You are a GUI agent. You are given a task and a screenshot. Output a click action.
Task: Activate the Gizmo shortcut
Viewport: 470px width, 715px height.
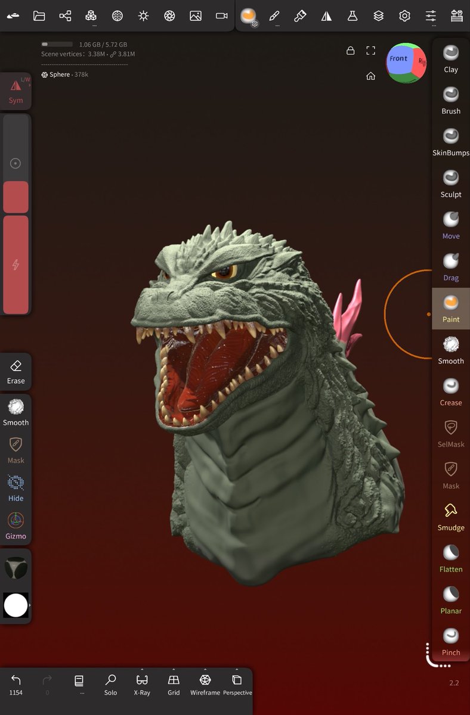tap(16, 527)
